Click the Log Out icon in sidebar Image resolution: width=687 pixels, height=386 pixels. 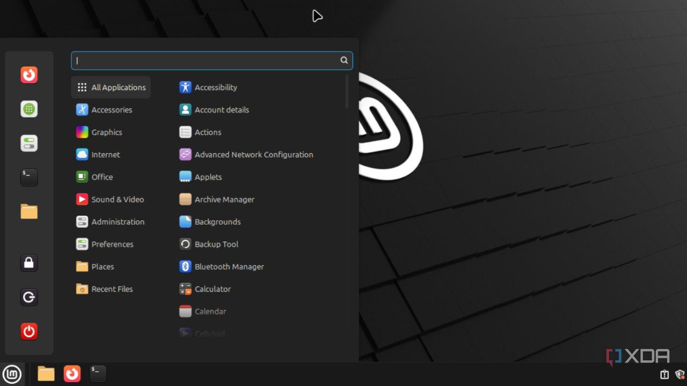click(x=29, y=297)
